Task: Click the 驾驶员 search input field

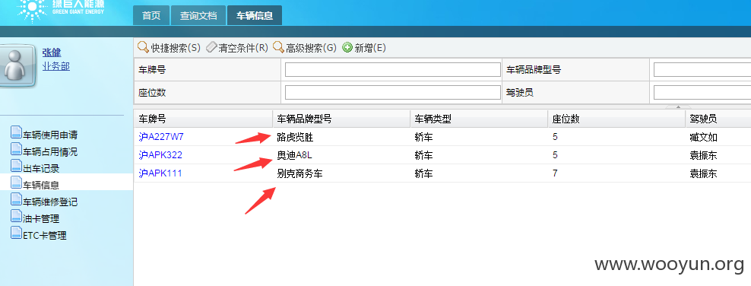Action: 702,93
